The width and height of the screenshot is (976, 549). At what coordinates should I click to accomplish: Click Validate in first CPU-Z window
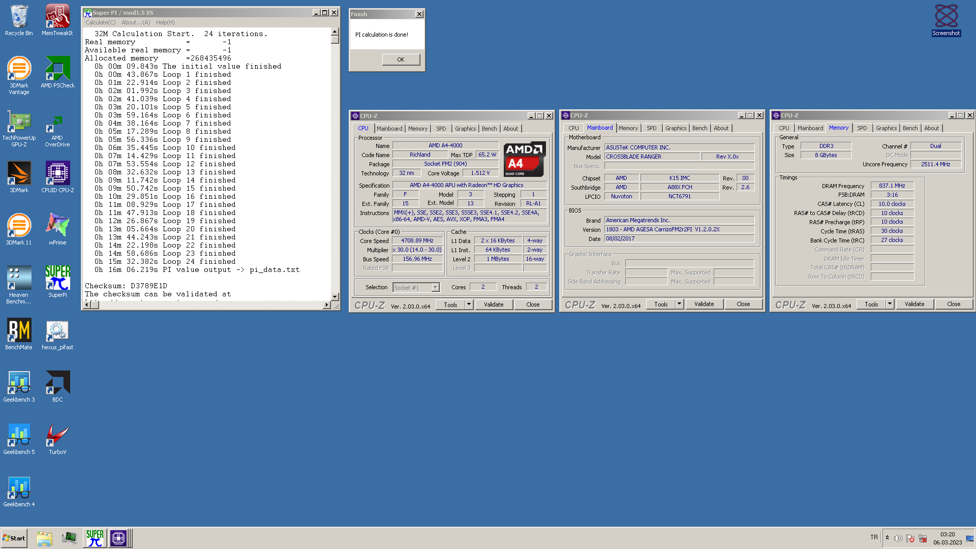click(x=494, y=304)
